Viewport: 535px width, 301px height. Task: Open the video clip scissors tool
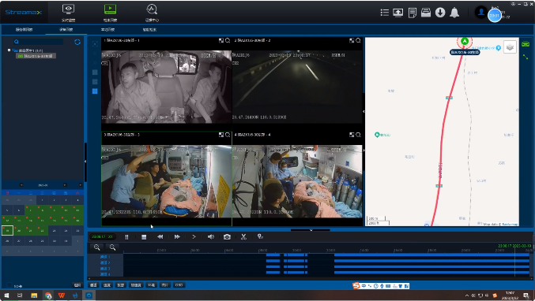[243, 236]
